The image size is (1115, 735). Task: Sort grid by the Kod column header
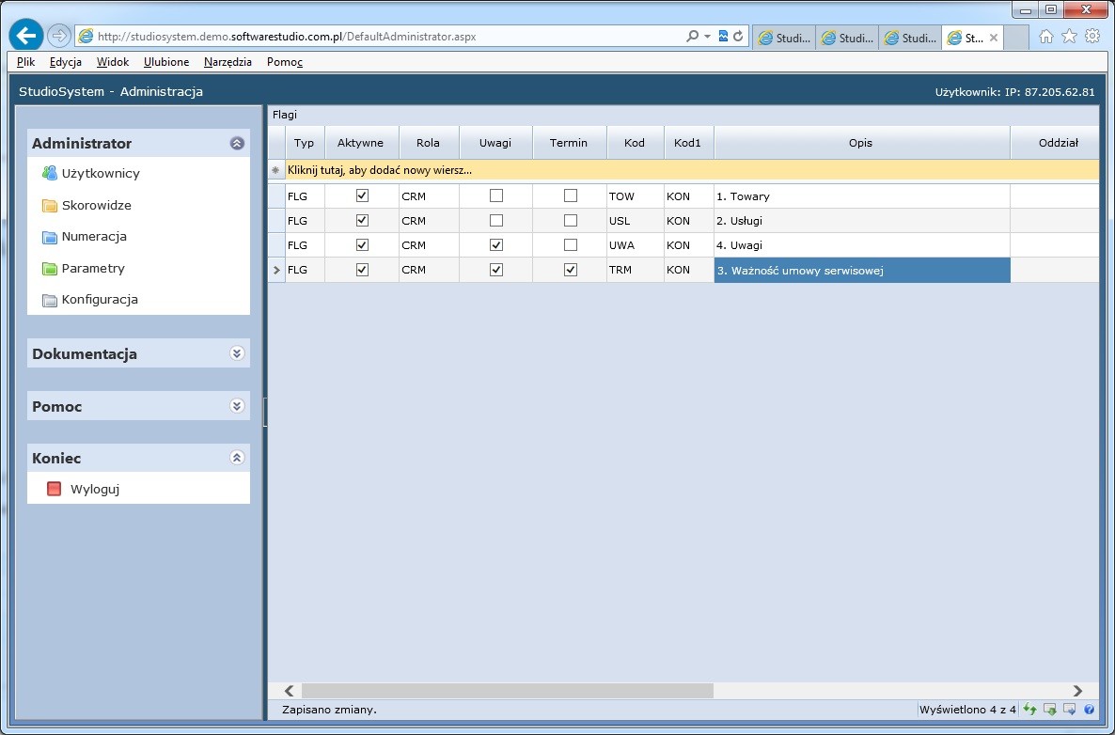pos(635,143)
